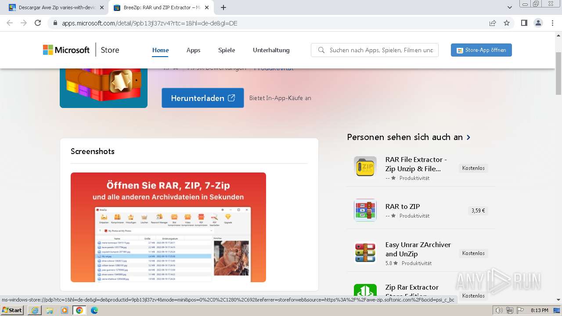This screenshot has height=316, width=562.
Task: Click 'Store-App öffnen' button
Action: point(481,50)
